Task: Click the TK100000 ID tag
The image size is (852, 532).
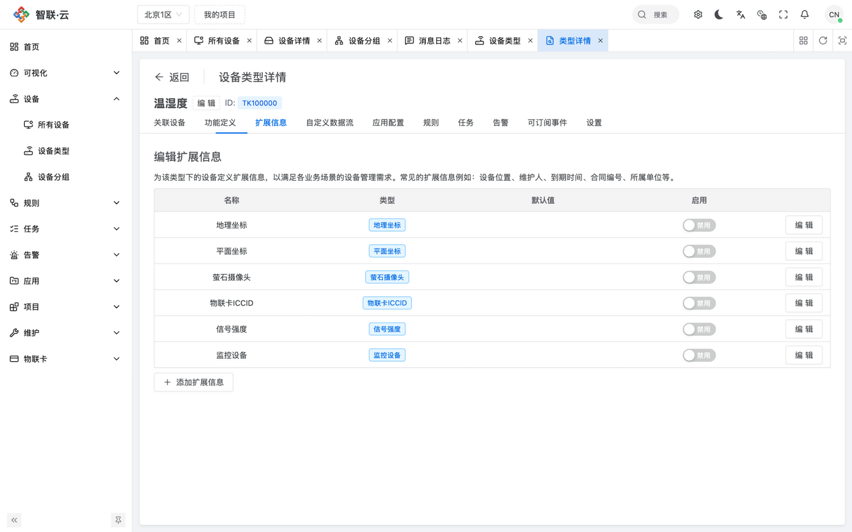Action: (x=260, y=103)
